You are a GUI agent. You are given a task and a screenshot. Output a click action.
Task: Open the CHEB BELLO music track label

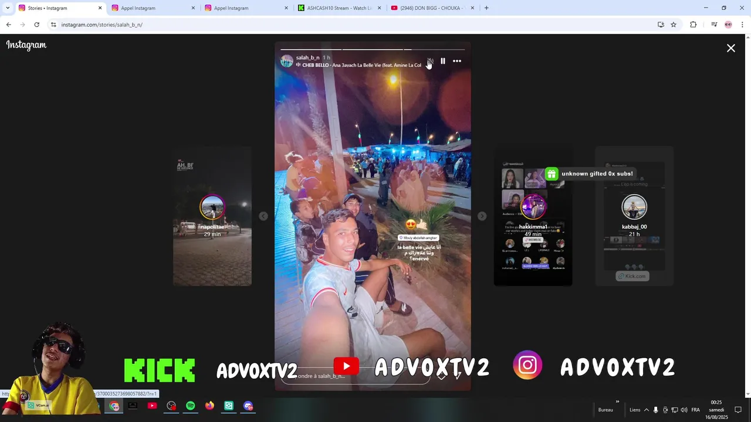coord(358,65)
